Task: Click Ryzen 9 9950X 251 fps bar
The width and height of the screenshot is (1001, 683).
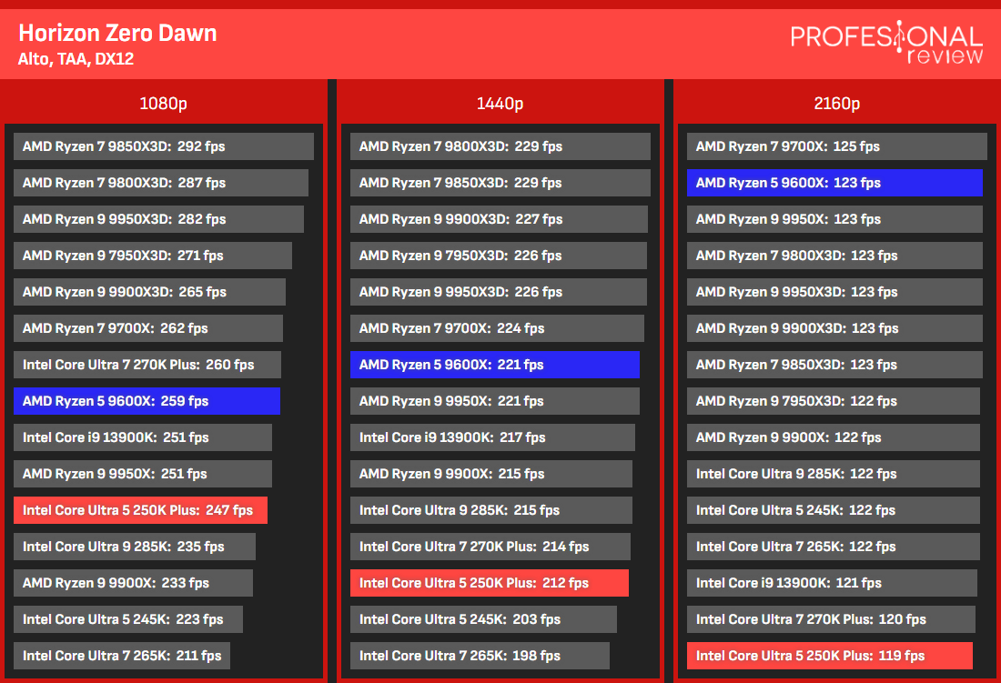Action: (x=142, y=473)
